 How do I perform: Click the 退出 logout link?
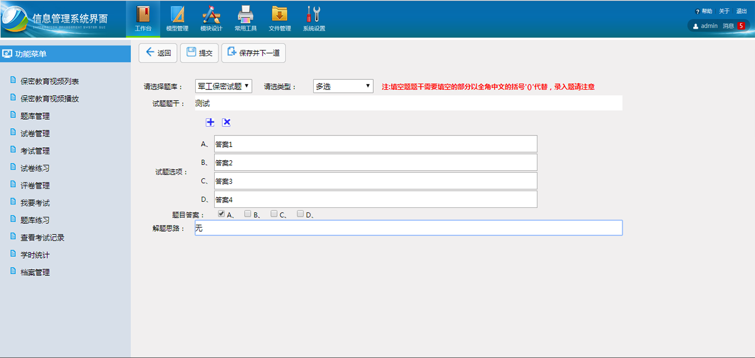click(x=742, y=11)
